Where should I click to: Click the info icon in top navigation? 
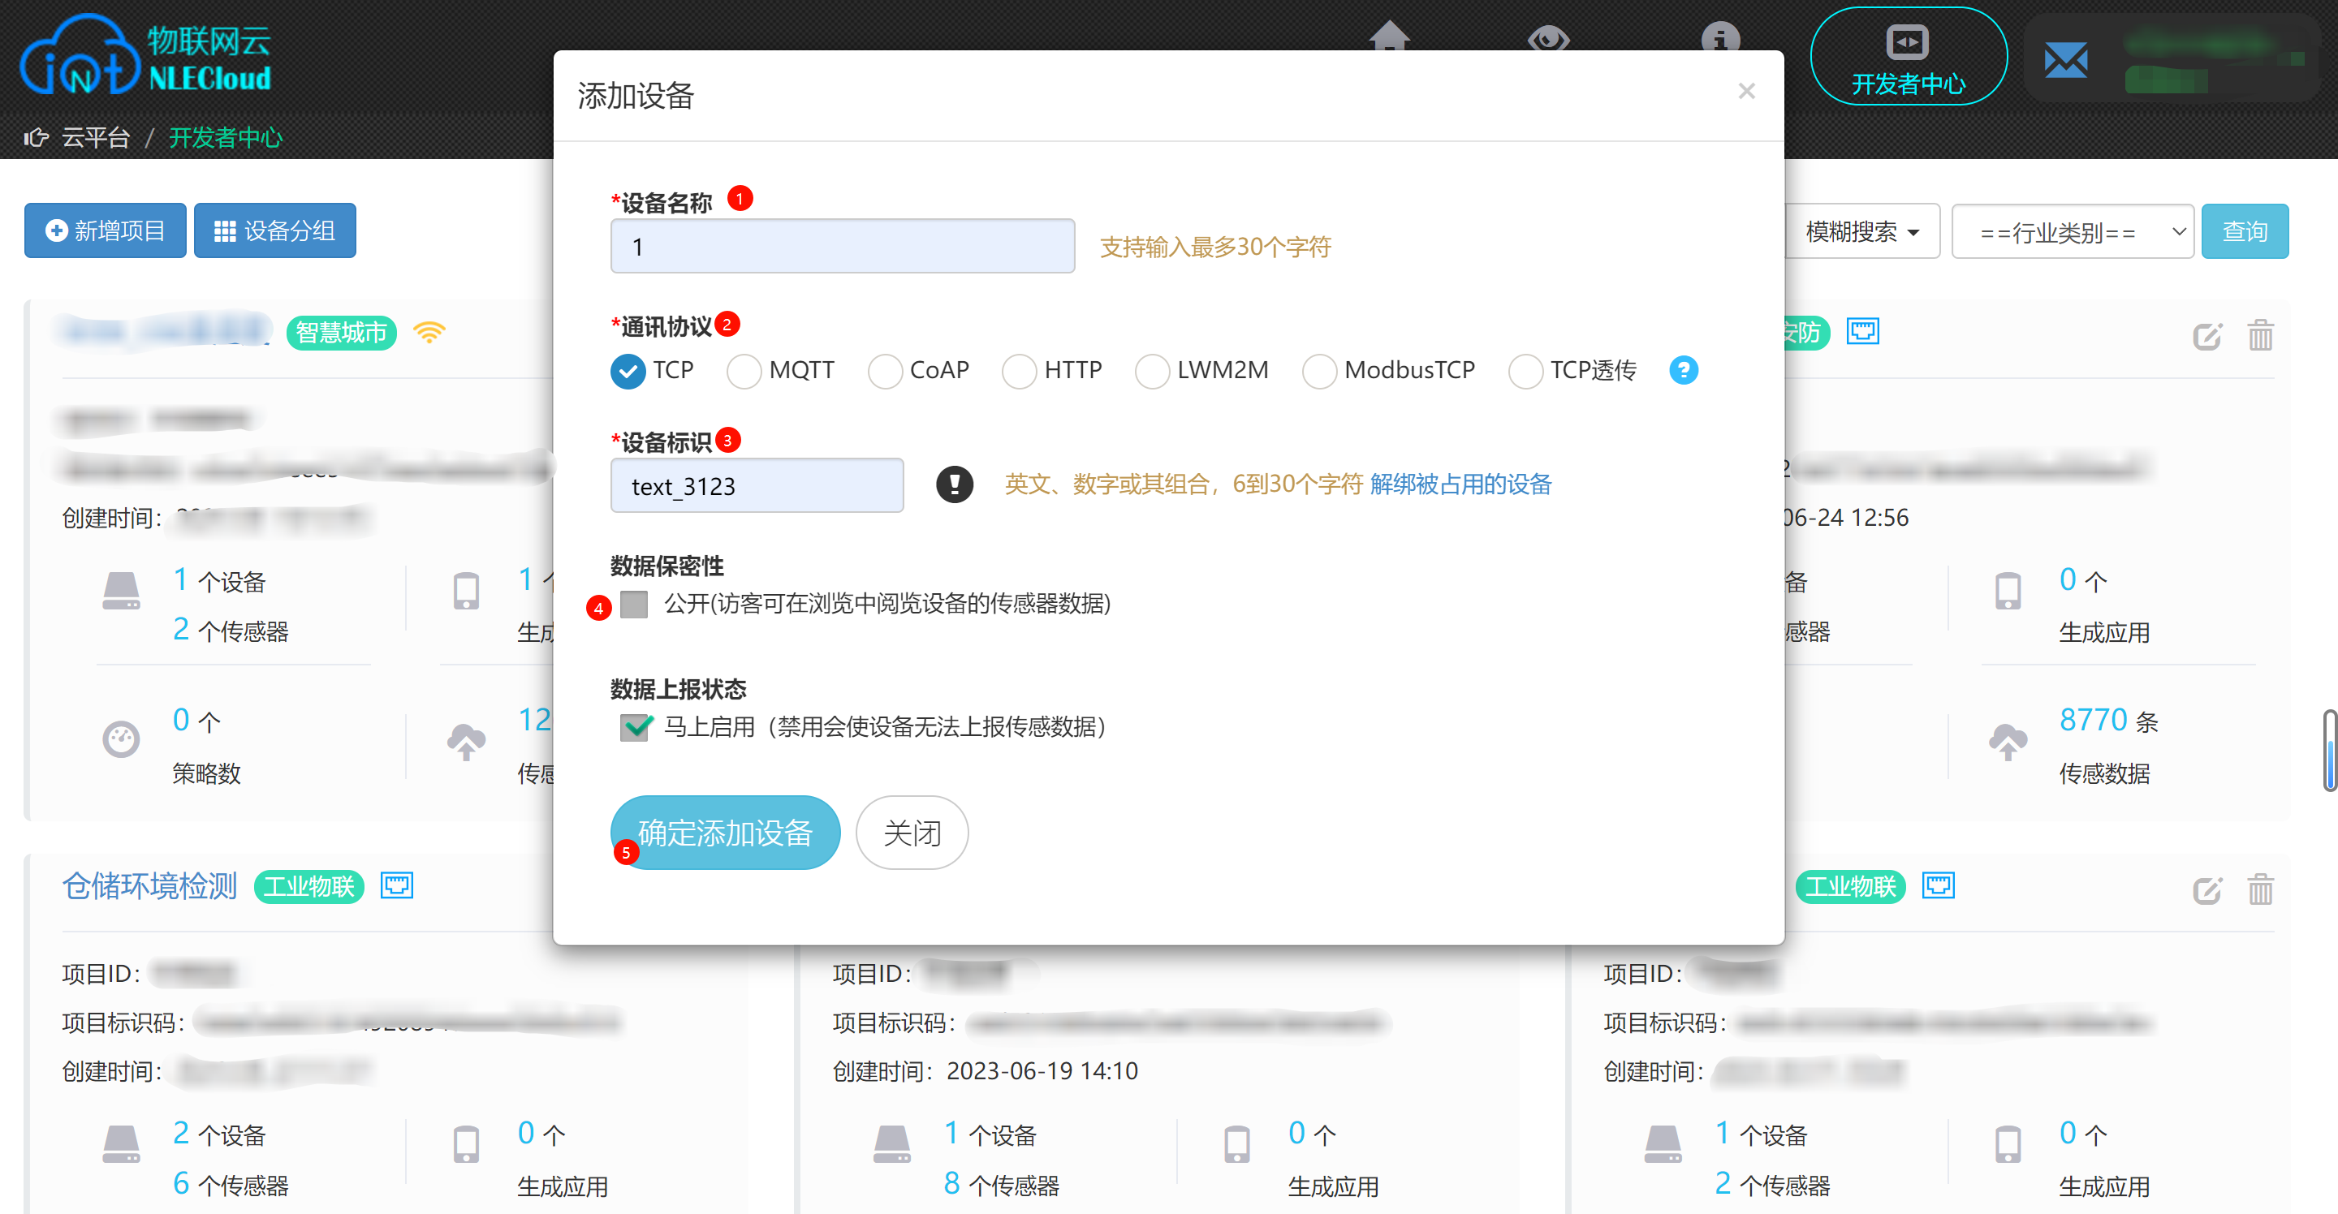1719,39
